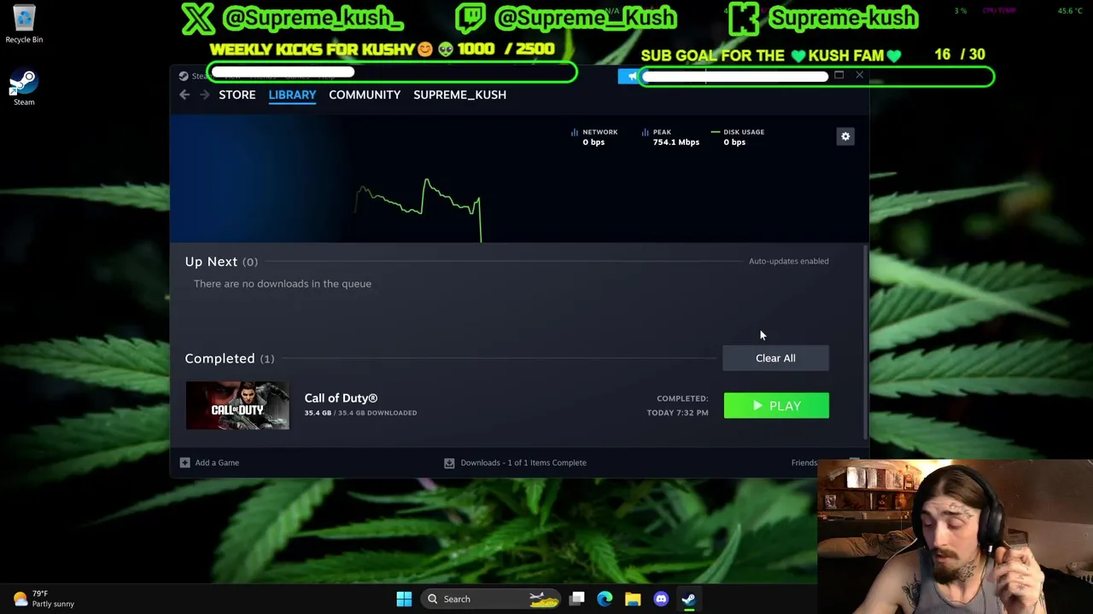The image size is (1093, 614).
Task: Click the NETWORK 0 bps stat
Action: point(593,136)
